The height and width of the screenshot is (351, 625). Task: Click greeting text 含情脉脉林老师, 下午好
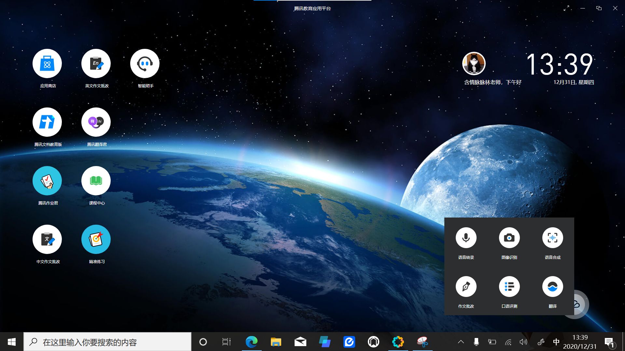493,82
